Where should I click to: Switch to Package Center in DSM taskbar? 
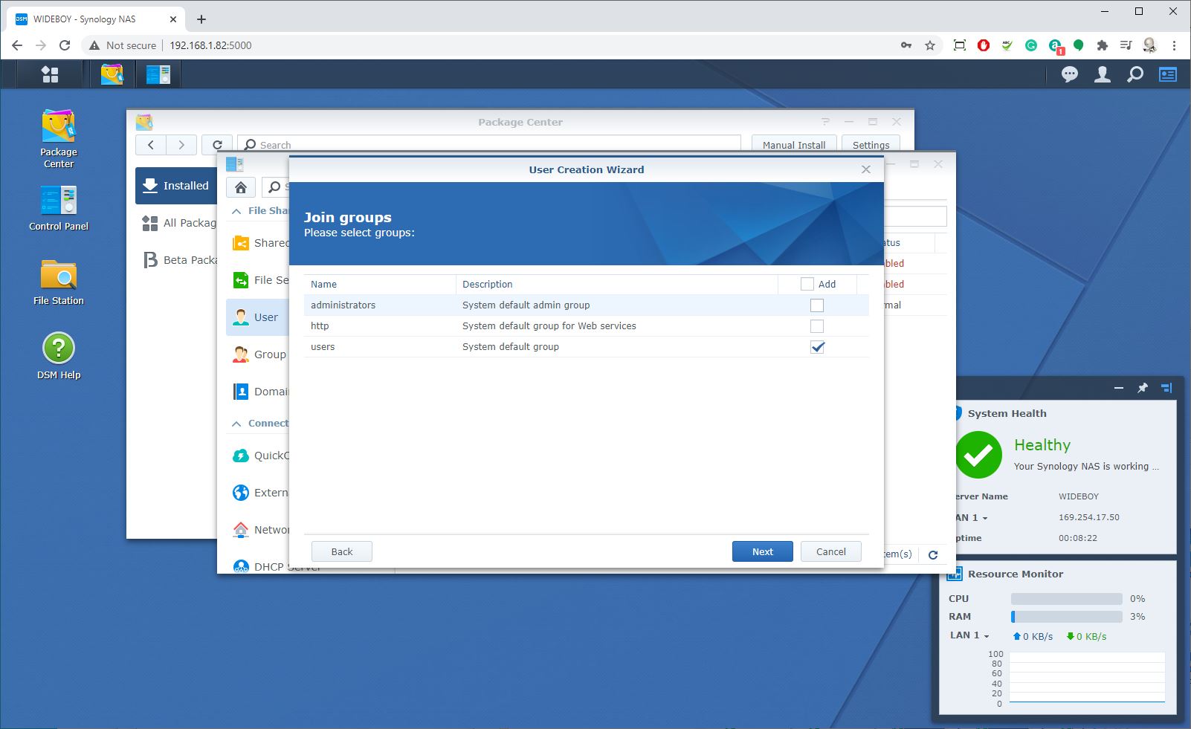pyautogui.click(x=112, y=74)
